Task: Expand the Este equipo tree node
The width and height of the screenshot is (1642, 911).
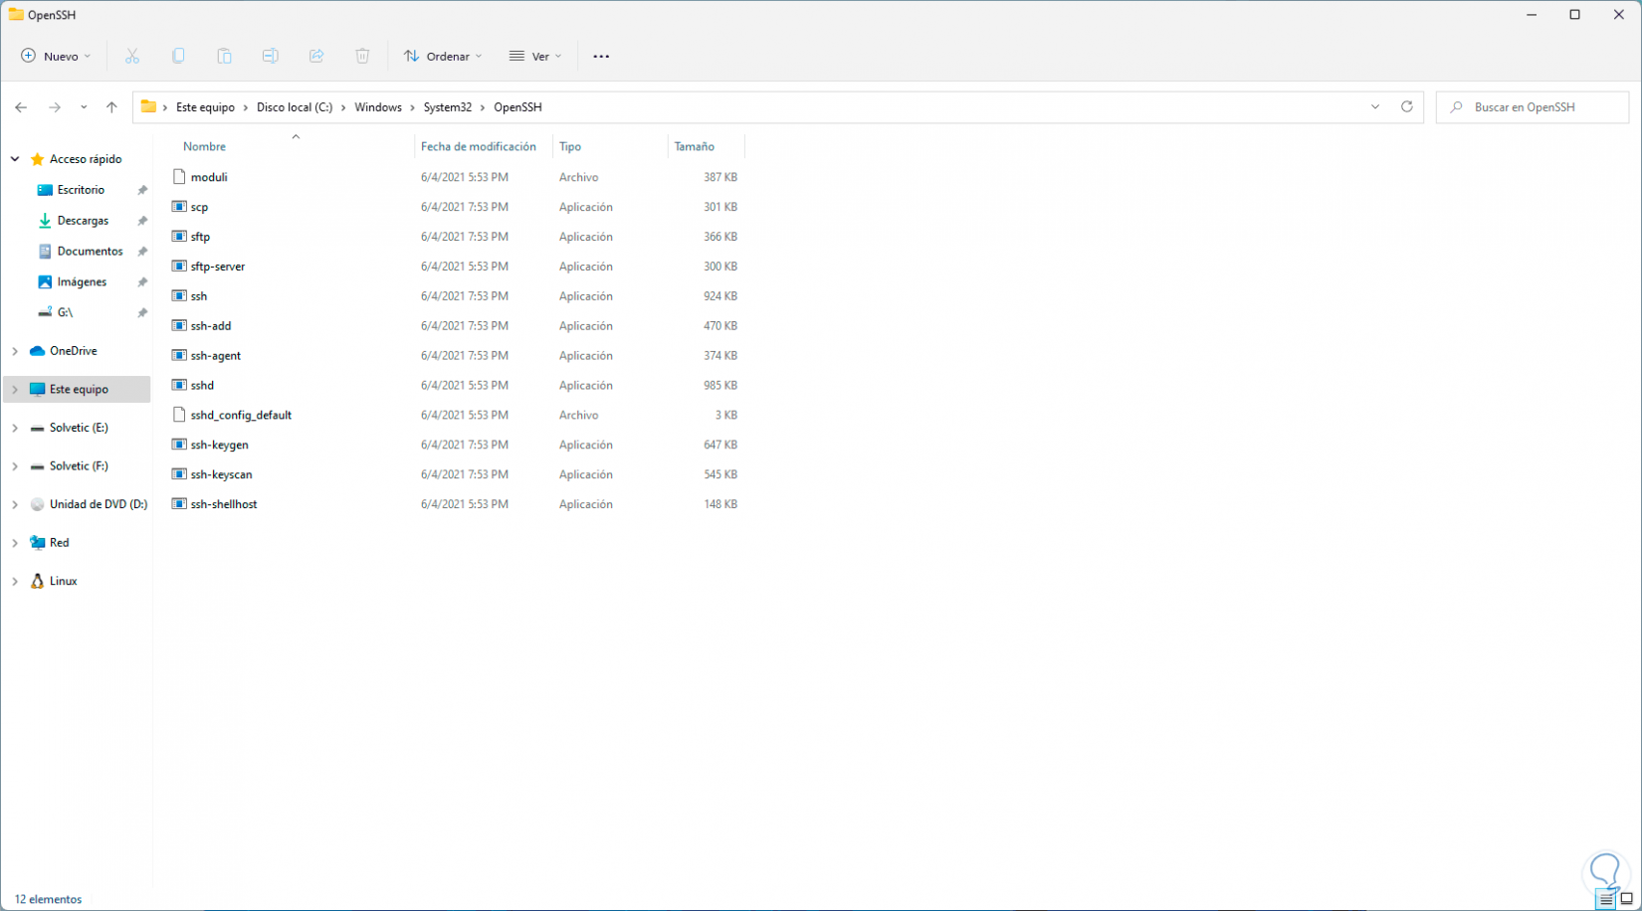Action: coord(15,390)
